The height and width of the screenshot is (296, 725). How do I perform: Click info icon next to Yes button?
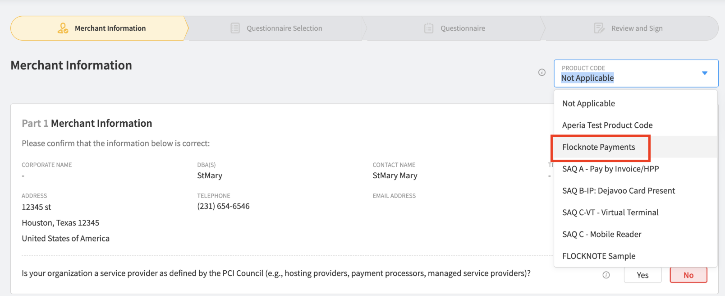(x=606, y=275)
